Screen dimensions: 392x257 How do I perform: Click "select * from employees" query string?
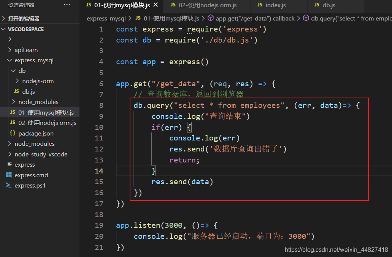pyautogui.click(x=229, y=106)
